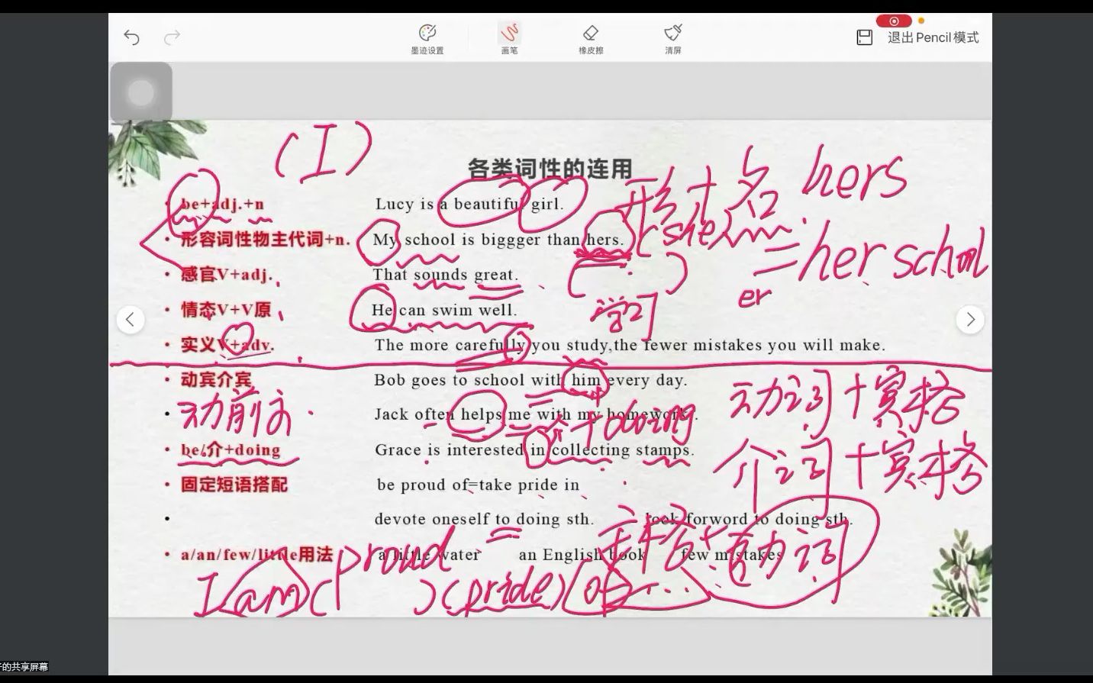Click the 动宾介宾 rule label
The width and height of the screenshot is (1093, 683).
click(x=216, y=379)
